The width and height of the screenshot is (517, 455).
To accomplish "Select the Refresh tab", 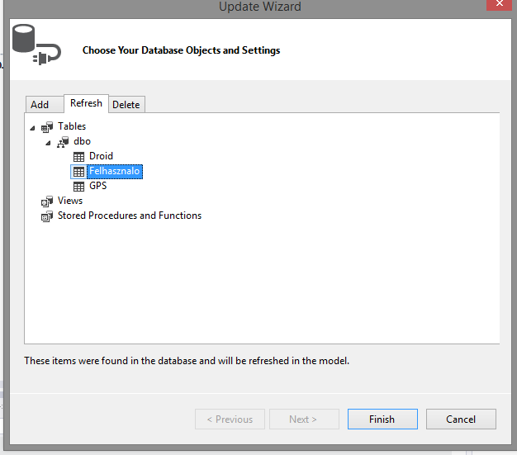I will (86, 103).
